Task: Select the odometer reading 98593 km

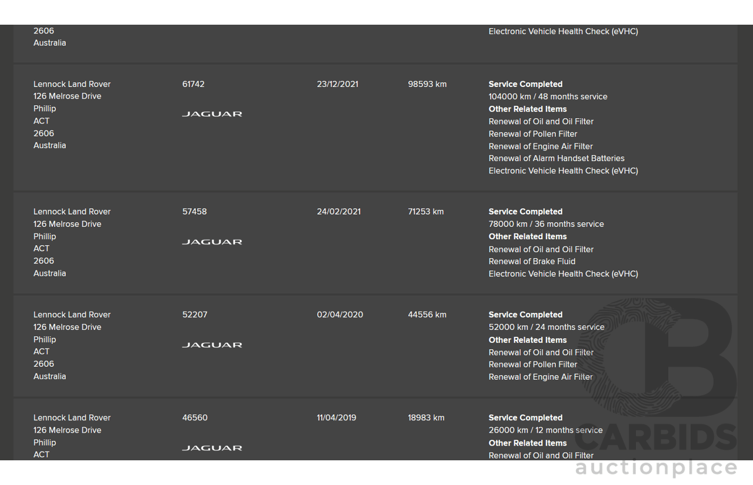Action: click(427, 84)
